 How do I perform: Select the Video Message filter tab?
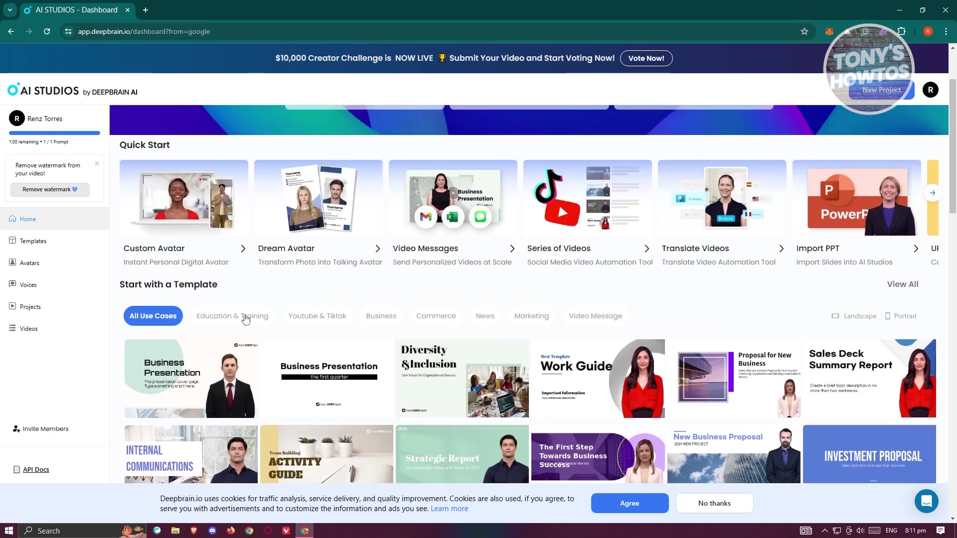pyautogui.click(x=595, y=316)
